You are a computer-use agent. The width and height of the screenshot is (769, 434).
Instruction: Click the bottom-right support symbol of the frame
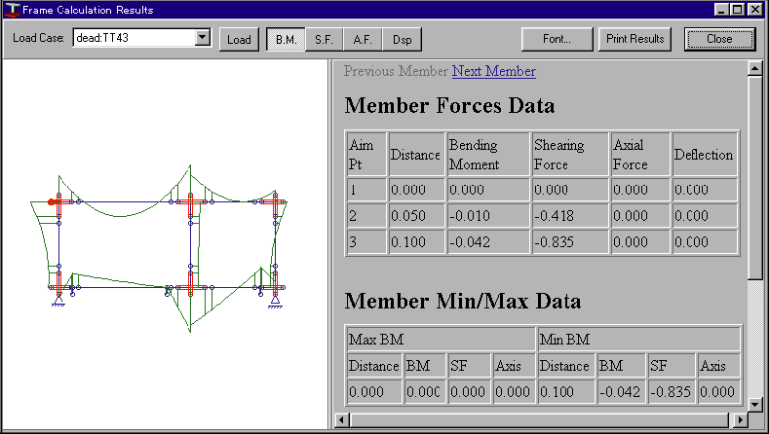coord(277,300)
